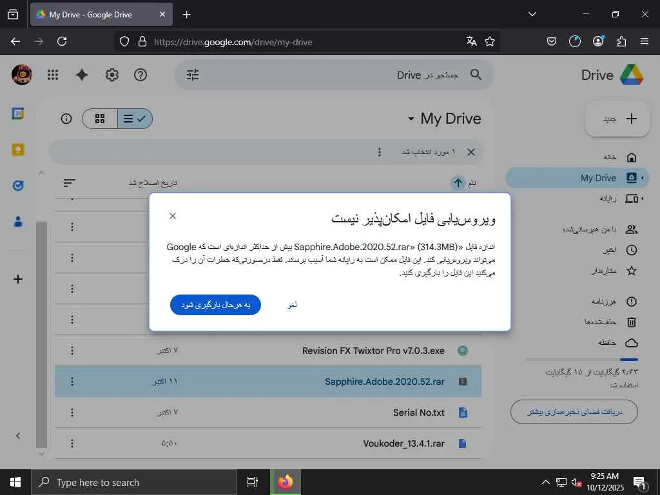Click the New (جدید) button
Screen dimensions: 660x495
(617, 119)
